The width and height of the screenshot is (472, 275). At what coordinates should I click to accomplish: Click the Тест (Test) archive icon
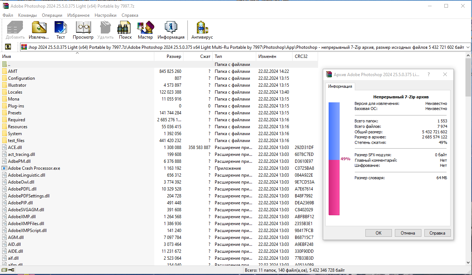click(x=60, y=27)
